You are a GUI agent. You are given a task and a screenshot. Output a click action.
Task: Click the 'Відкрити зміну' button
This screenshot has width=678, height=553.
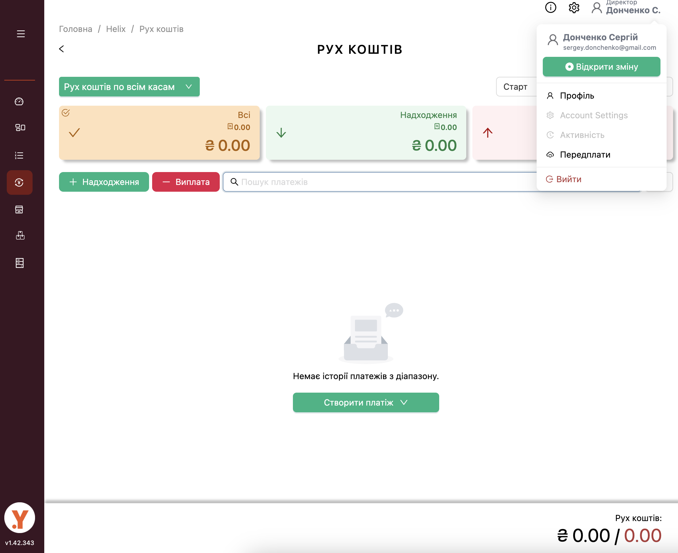pyautogui.click(x=601, y=67)
